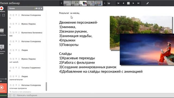The image size is (174, 98).
Task: Pin Татьяна Гордиенко's message
Action: 16,68
